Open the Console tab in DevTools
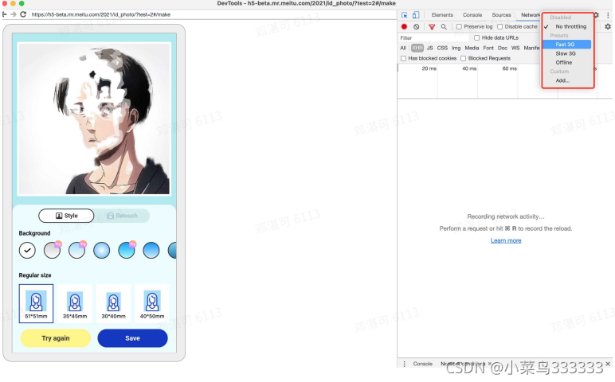Viewport: 615px width, 382px height. [472, 15]
